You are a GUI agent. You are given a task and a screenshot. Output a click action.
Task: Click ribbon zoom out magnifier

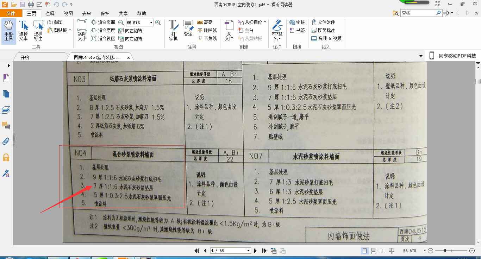[x=121, y=22]
